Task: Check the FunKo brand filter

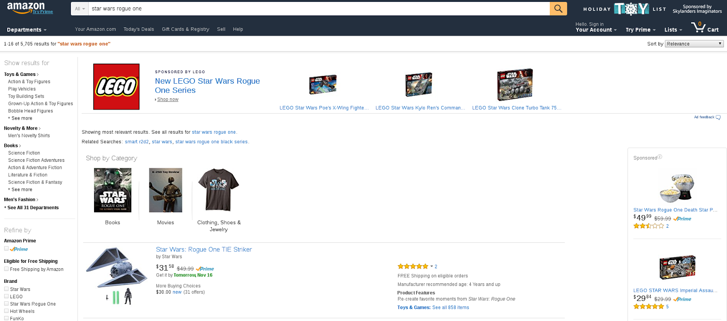Action: [x=6, y=318]
